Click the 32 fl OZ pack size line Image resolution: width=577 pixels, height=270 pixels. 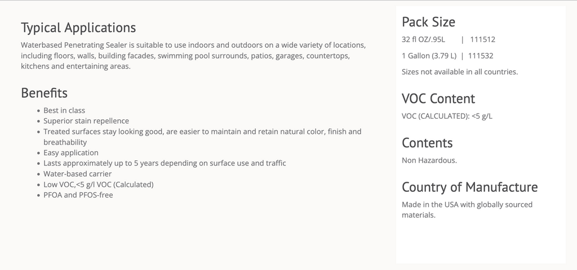click(449, 40)
